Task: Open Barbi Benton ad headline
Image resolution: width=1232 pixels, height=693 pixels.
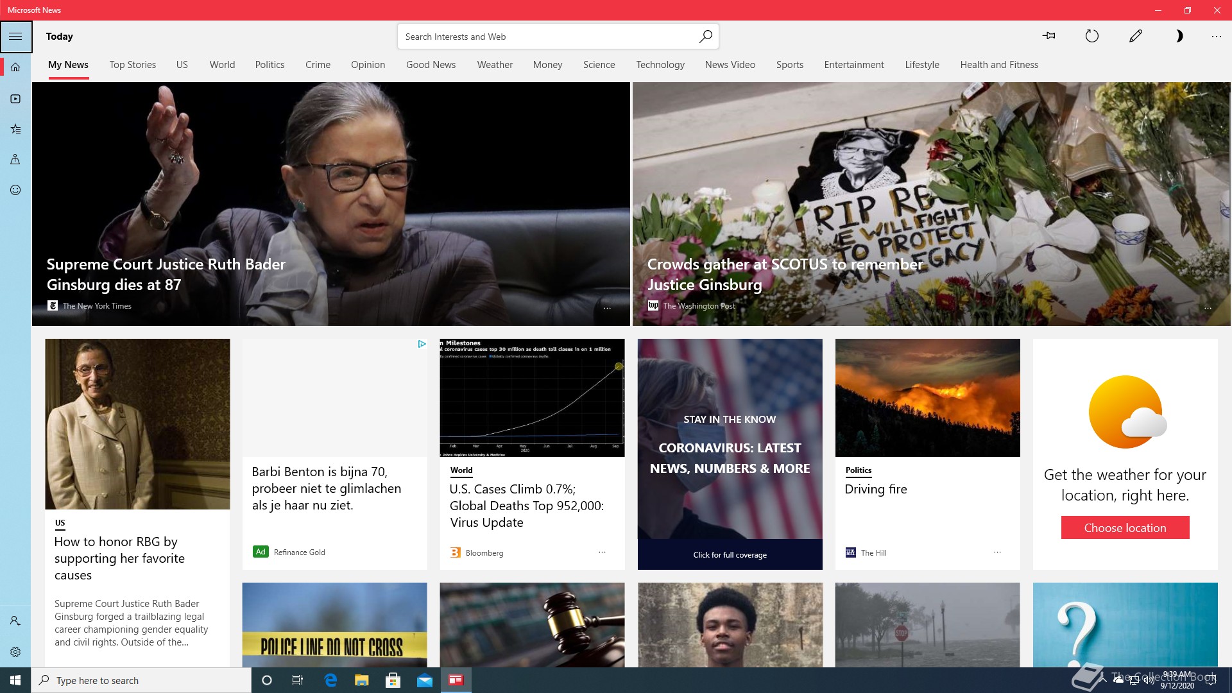Action: click(x=326, y=488)
